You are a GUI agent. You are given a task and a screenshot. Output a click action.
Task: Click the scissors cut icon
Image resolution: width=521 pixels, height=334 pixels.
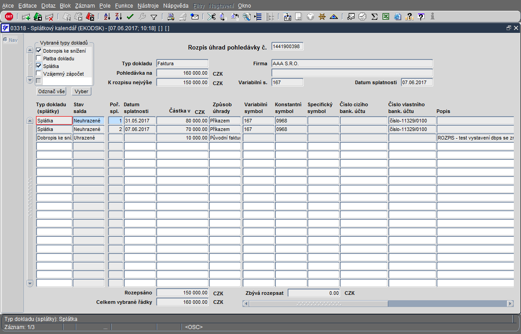pos(211,16)
